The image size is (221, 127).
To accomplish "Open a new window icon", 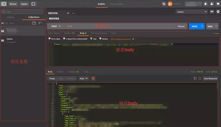I will tap(33, 4).
